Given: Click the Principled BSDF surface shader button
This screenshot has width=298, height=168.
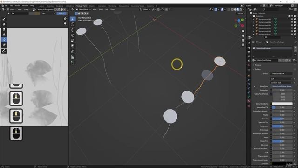Looking at the screenshot, I should click(281, 74).
